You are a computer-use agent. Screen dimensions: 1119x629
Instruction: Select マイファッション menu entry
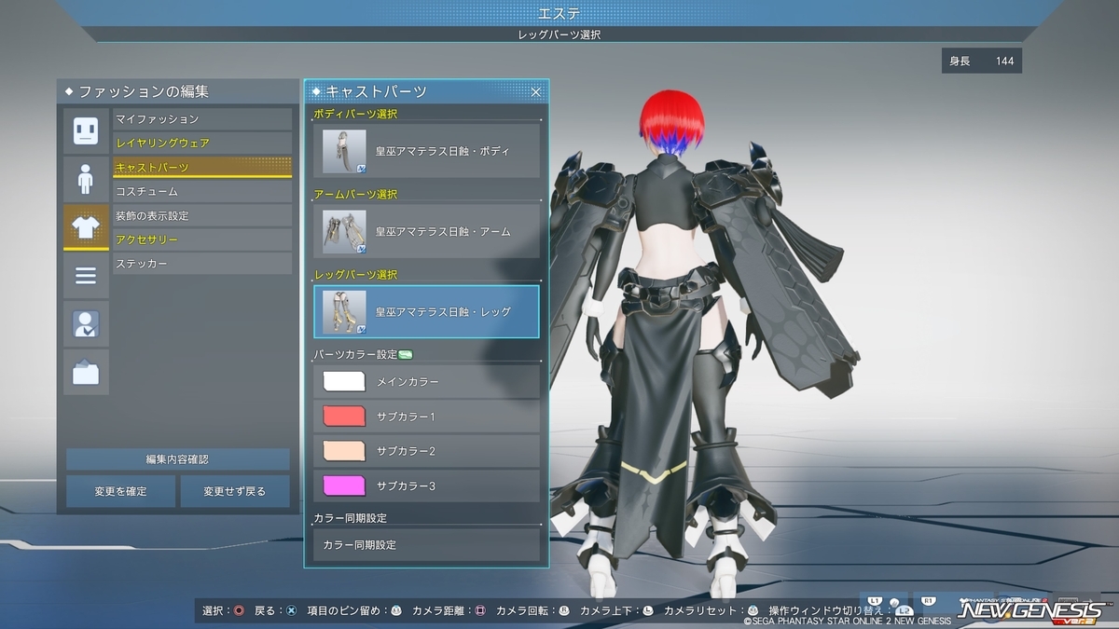[x=202, y=119]
